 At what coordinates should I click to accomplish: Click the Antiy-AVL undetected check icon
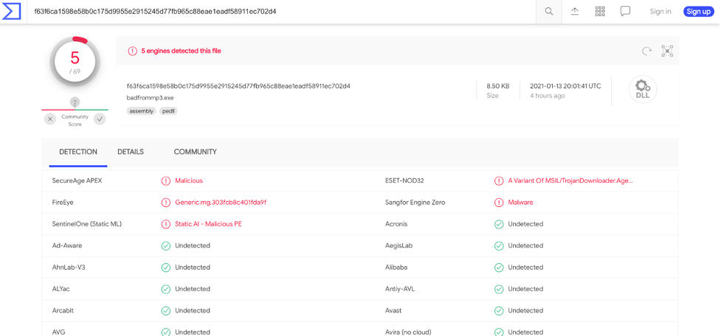click(498, 289)
